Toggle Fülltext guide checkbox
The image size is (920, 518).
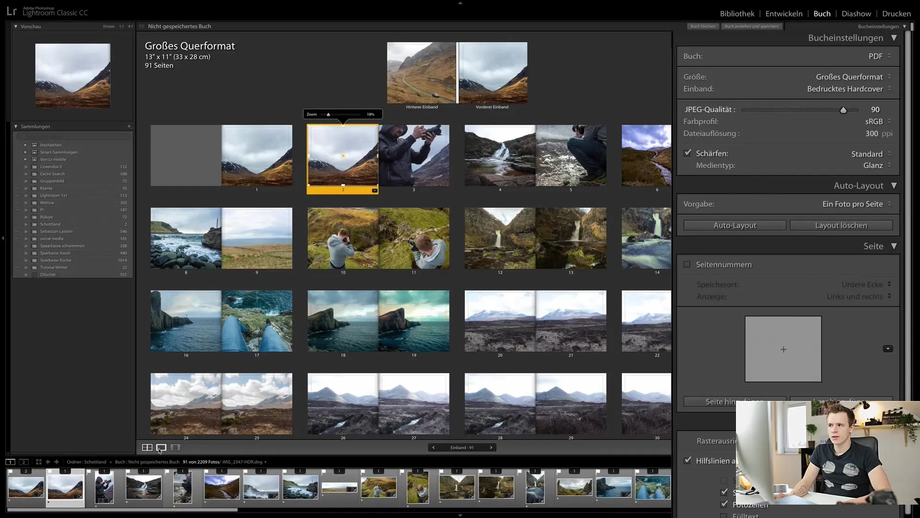point(724,516)
